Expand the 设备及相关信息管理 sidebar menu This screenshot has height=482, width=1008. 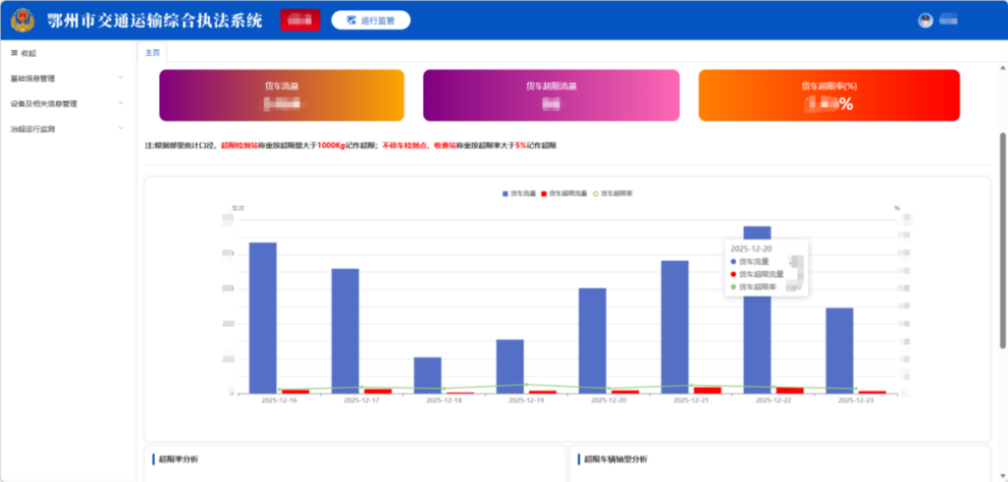[65, 103]
